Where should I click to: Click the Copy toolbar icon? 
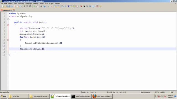point(27,6)
